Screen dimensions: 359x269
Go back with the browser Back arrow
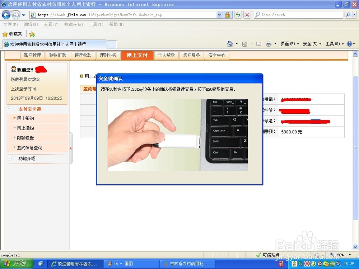pyautogui.click(x=6, y=15)
